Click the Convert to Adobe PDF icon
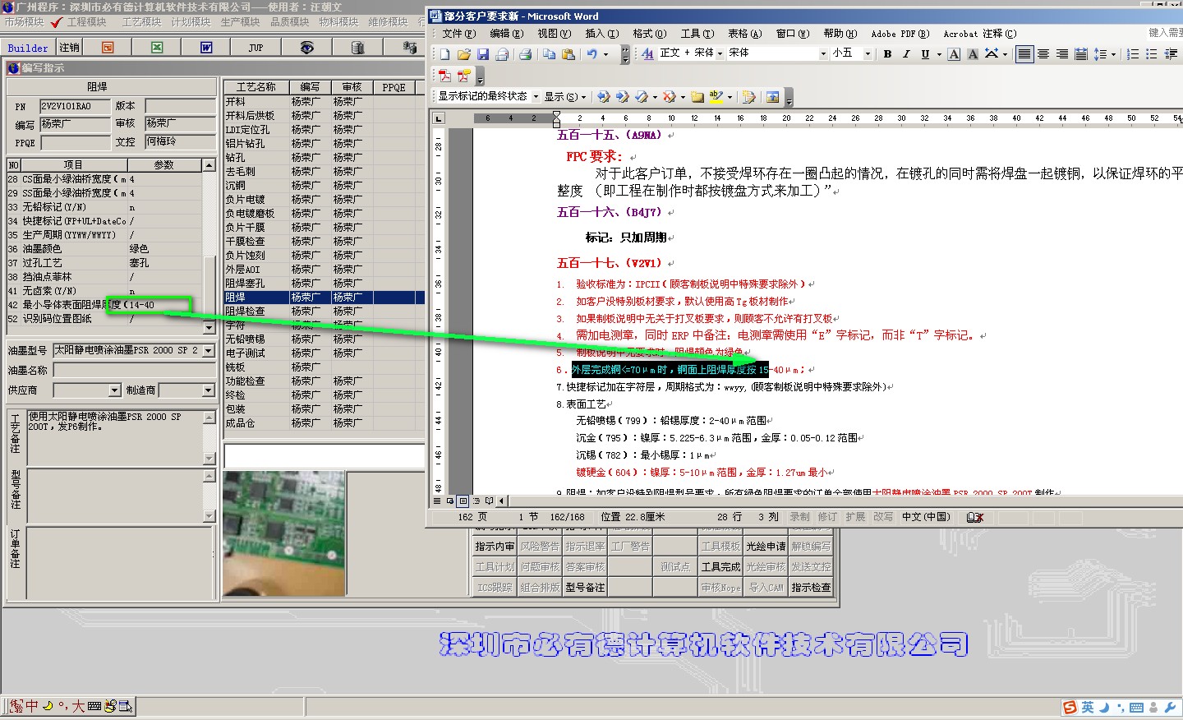1183x720 pixels. pyautogui.click(x=444, y=76)
